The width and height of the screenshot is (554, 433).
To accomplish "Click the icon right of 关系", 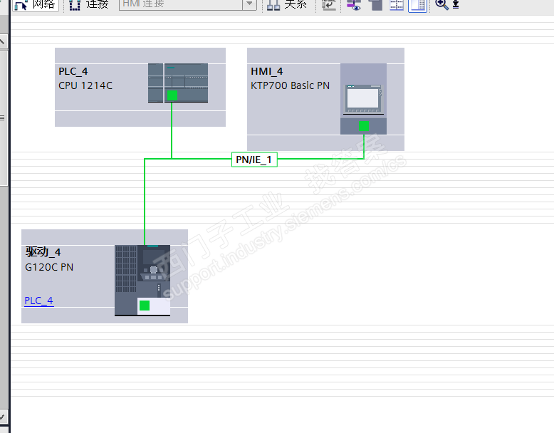I will tap(328, 5).
